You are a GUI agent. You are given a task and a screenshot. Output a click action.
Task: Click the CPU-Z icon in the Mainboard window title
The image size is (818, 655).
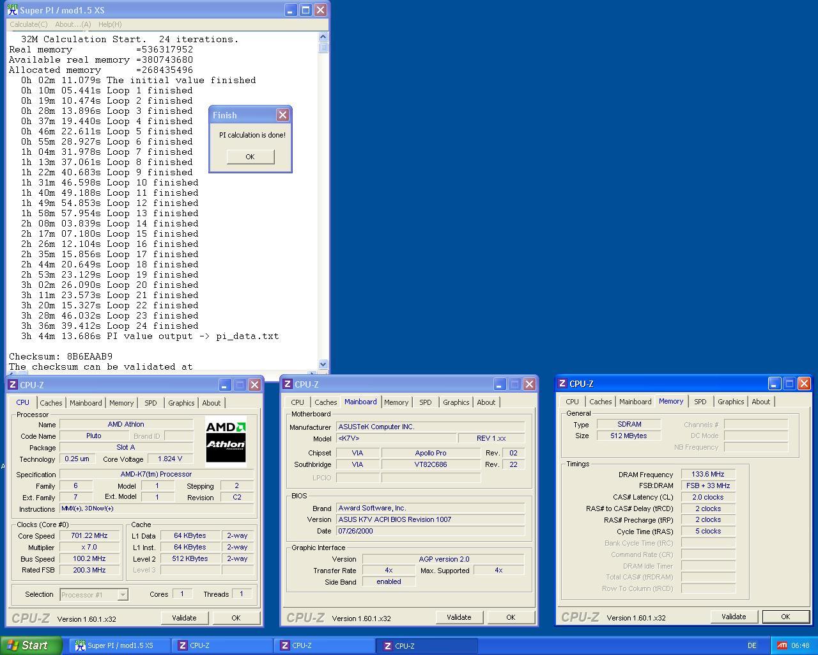(x=288, y=384)
